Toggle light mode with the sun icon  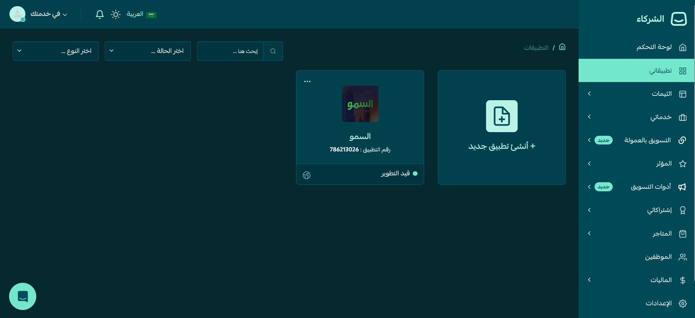116,15
